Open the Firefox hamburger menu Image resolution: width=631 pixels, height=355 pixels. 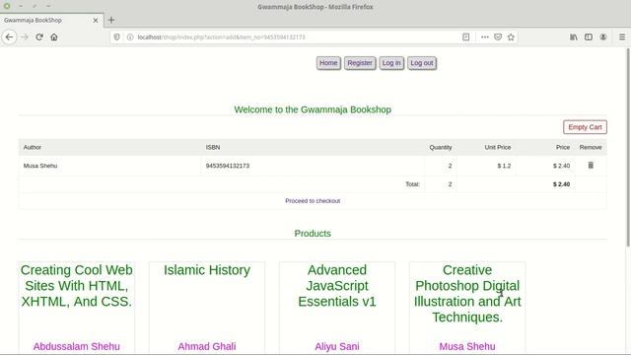[622, 37]
